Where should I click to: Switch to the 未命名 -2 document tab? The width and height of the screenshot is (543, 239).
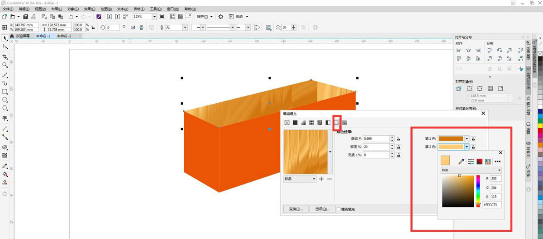tap(64, 36)
